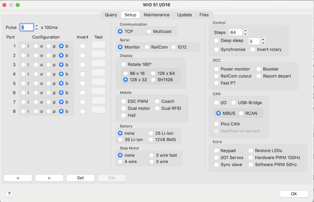The image size is (314, 202).
Task: Click the help question mark button
Action: [x=9, y=194]
